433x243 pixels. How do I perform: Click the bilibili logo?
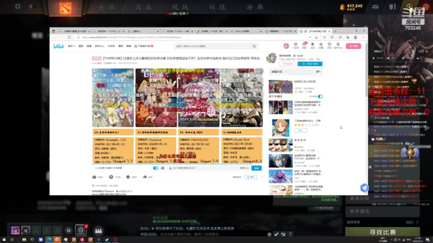tap(58, 46)
